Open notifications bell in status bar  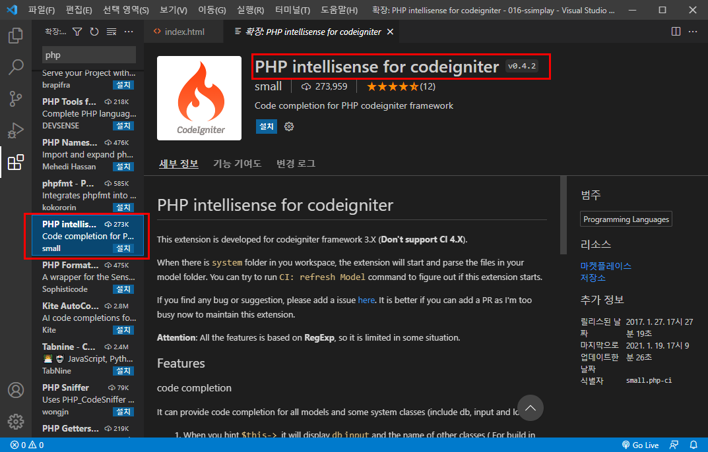(693, 445)
